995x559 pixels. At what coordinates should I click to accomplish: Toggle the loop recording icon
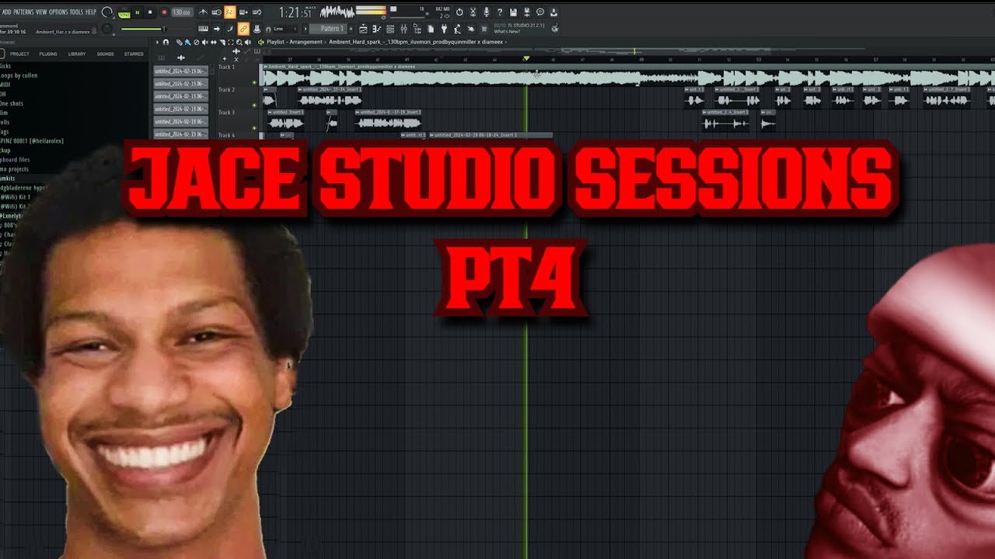[x=257, y=12]
